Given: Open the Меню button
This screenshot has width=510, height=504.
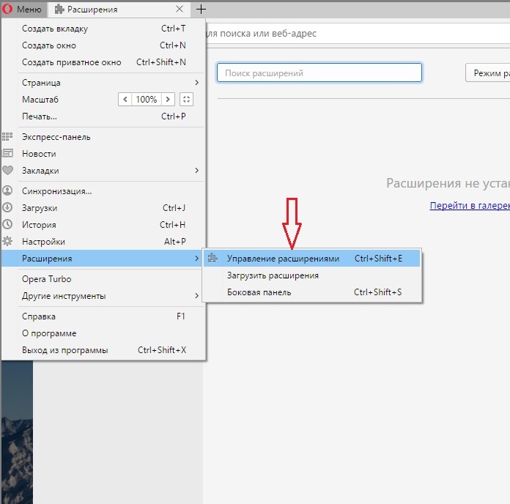Looking at the screenshot, I should tap(23, 9).
